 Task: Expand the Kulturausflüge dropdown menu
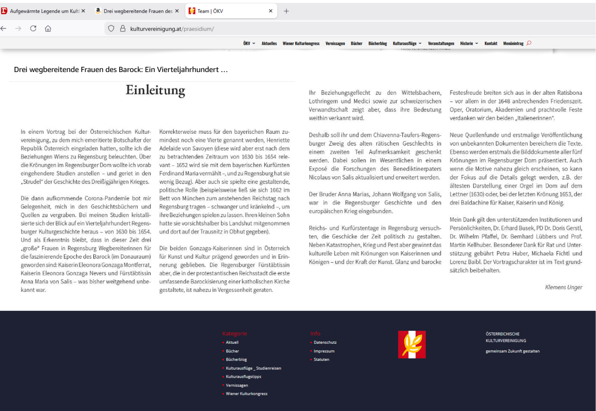(407, 43)
